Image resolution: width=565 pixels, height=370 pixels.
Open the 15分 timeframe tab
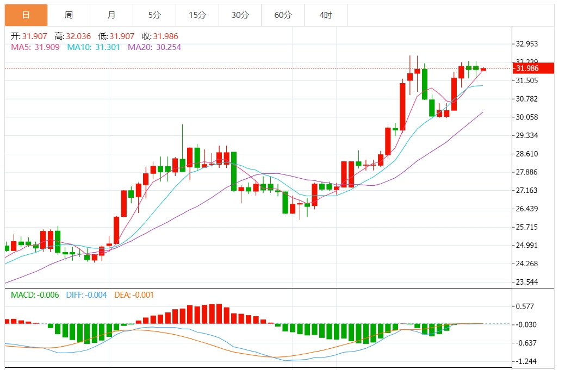(x=197, y=15)
